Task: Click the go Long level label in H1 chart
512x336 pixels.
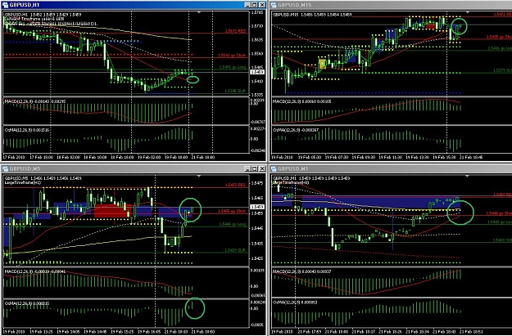Action: click(233, 67)
